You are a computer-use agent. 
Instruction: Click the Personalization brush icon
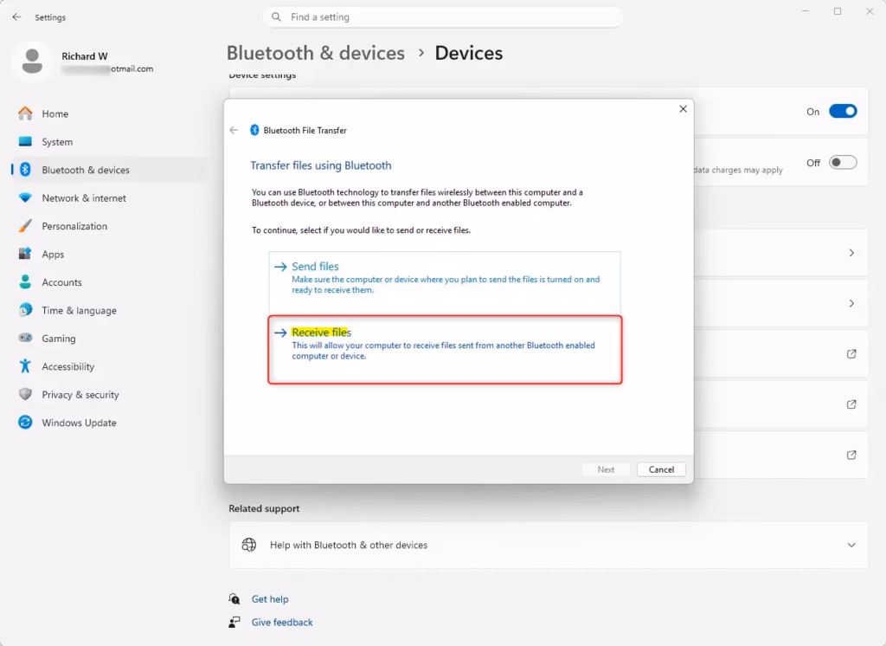click(x=25, y=226)
